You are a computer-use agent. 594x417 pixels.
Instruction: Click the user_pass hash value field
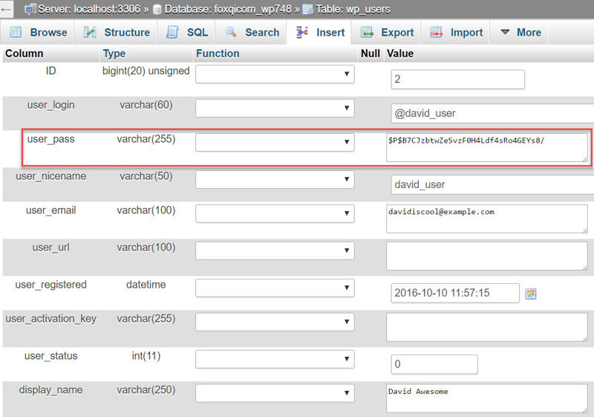pyautogui.click(x=487, y=147)
